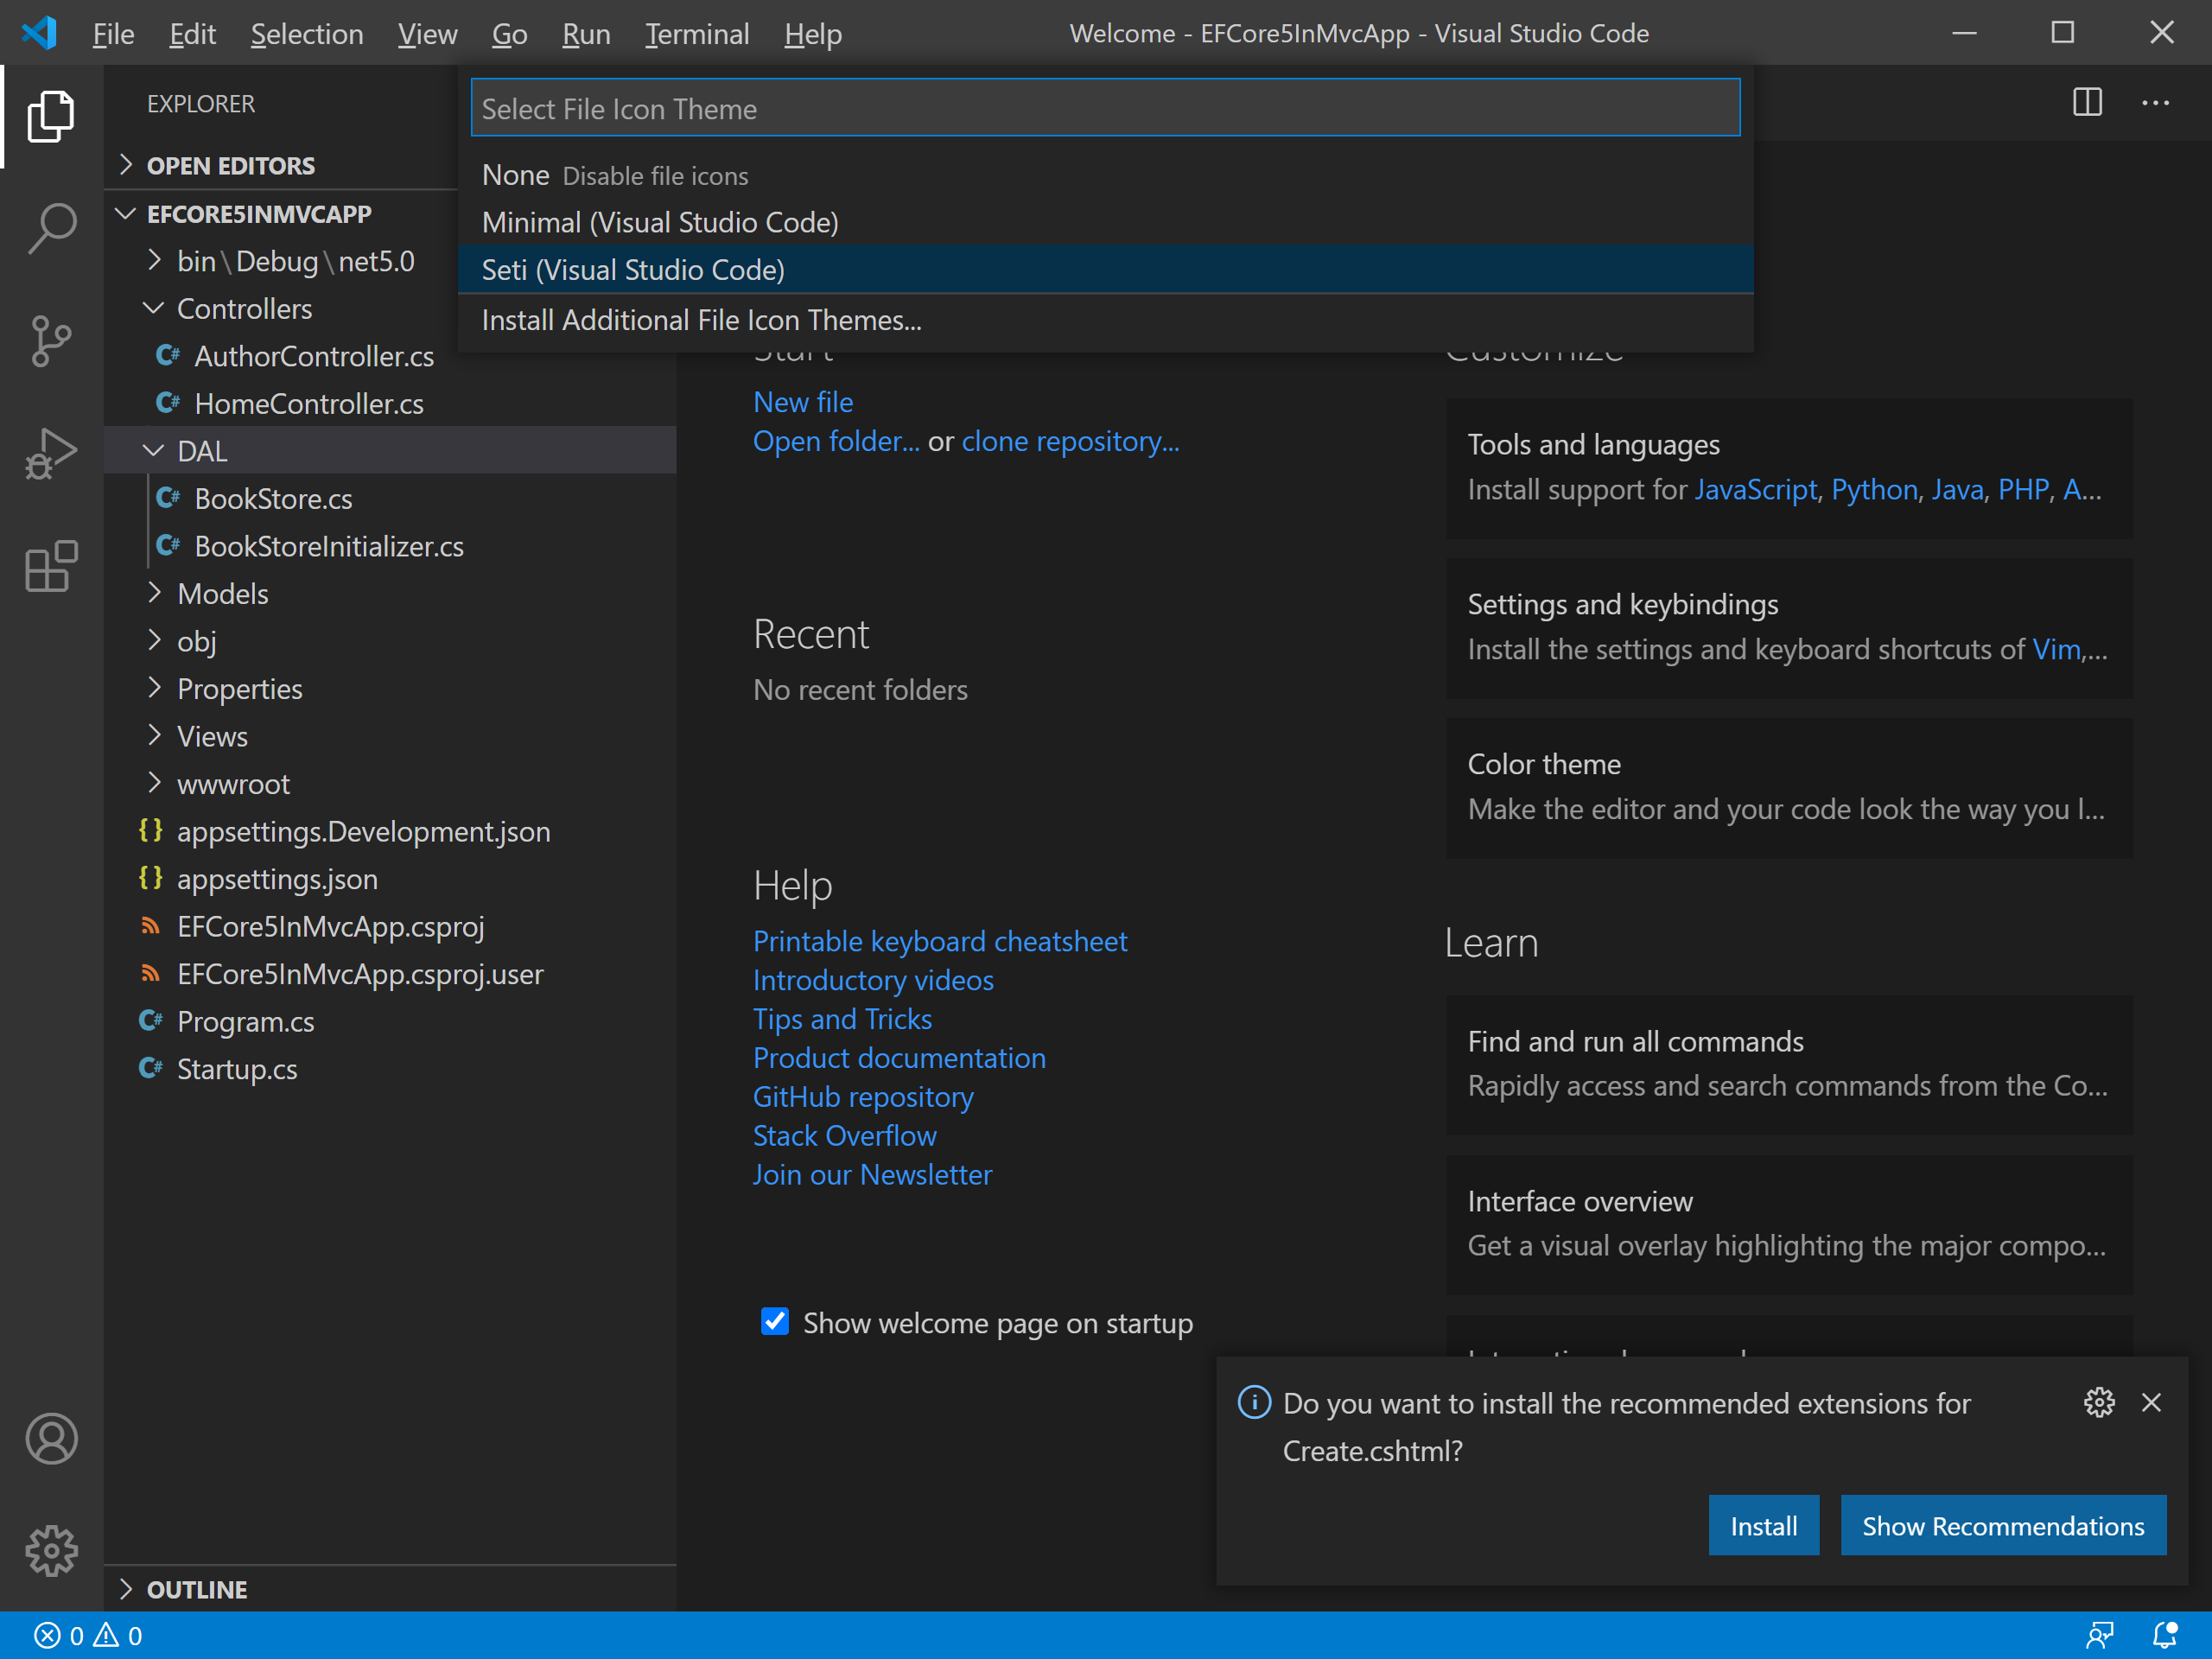The height and width of the screenshot is (1659, 2212).
Task: Open Startup.cs in explorer
Action: click(x=237, y=1069)
